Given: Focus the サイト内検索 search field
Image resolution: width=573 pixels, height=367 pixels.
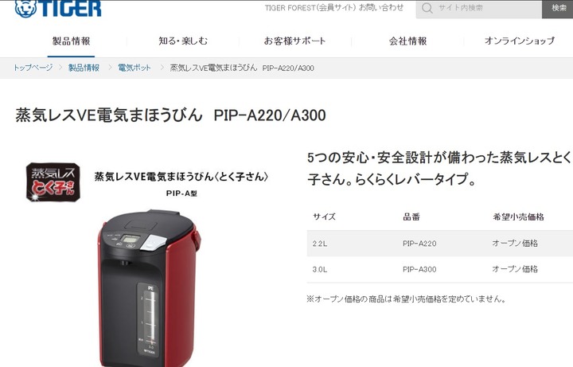Looking at the screenshot, I should pos(479,9).
